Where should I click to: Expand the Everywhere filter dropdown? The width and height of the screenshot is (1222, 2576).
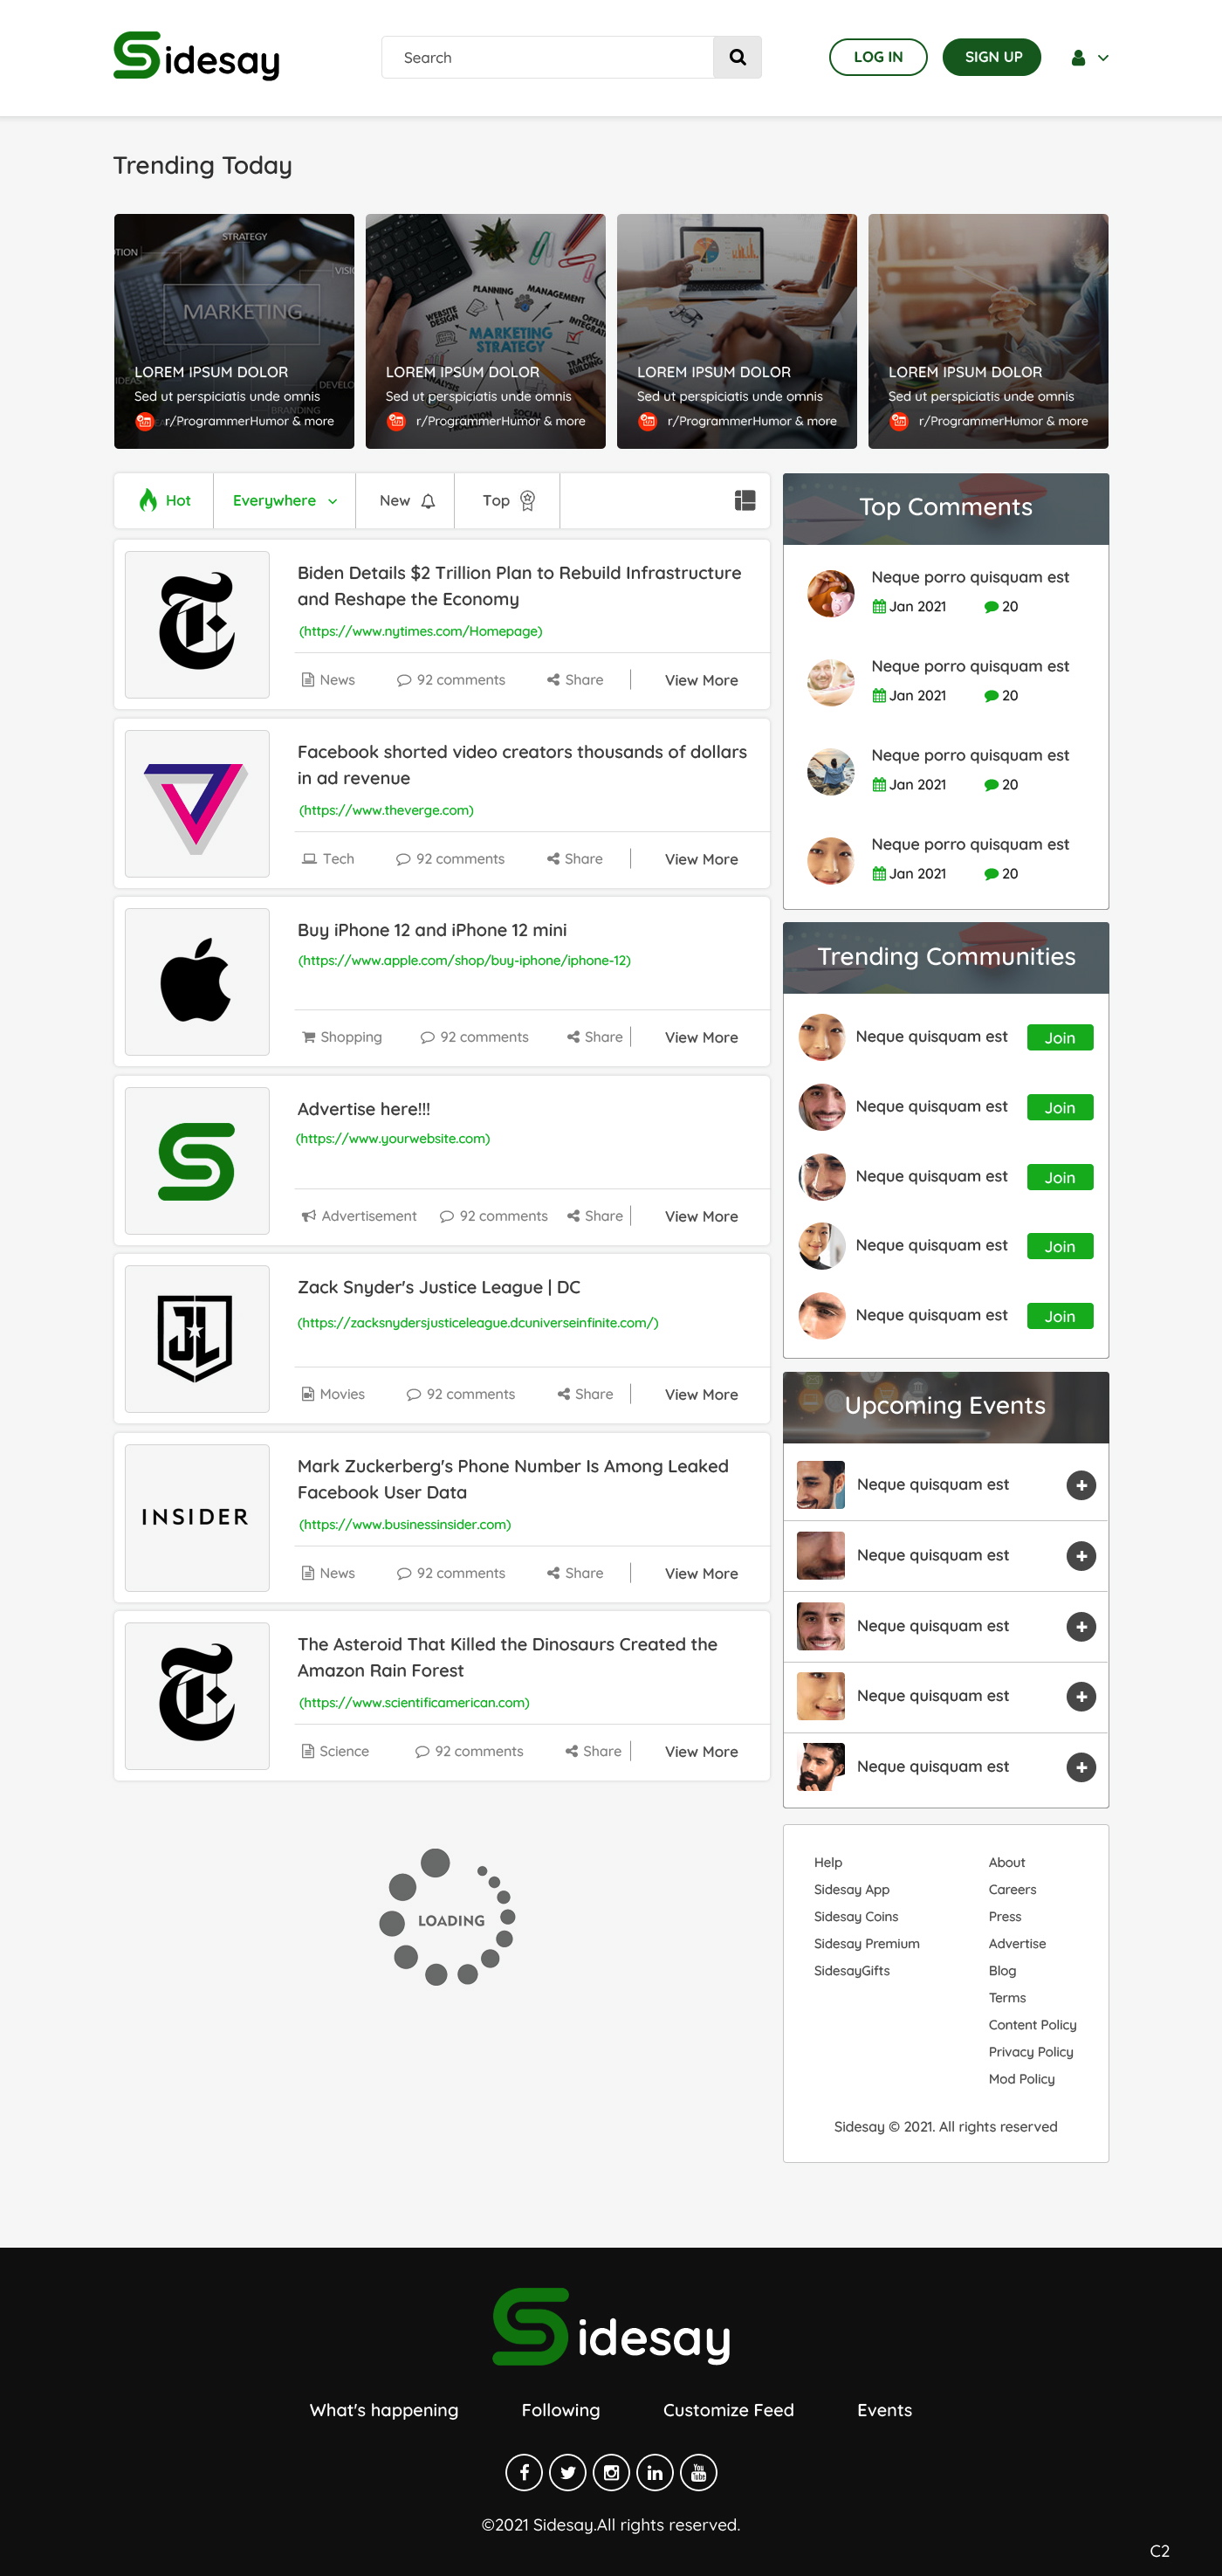pos(285,501)
